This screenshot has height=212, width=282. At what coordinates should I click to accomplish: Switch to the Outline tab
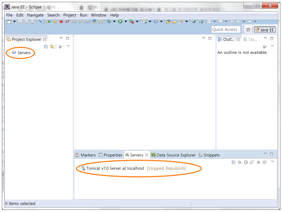point(228,39)
